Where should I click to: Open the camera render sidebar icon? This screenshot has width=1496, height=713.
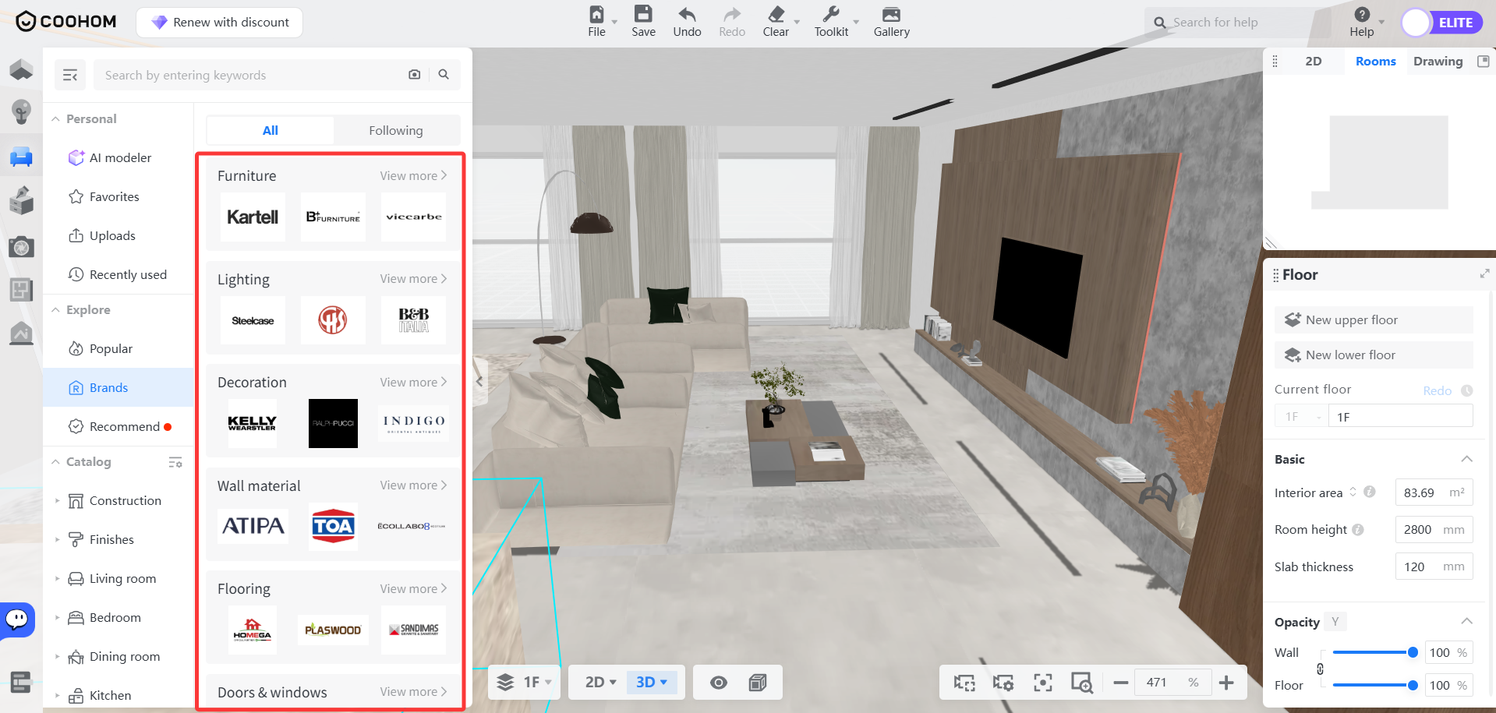(21, 247)
